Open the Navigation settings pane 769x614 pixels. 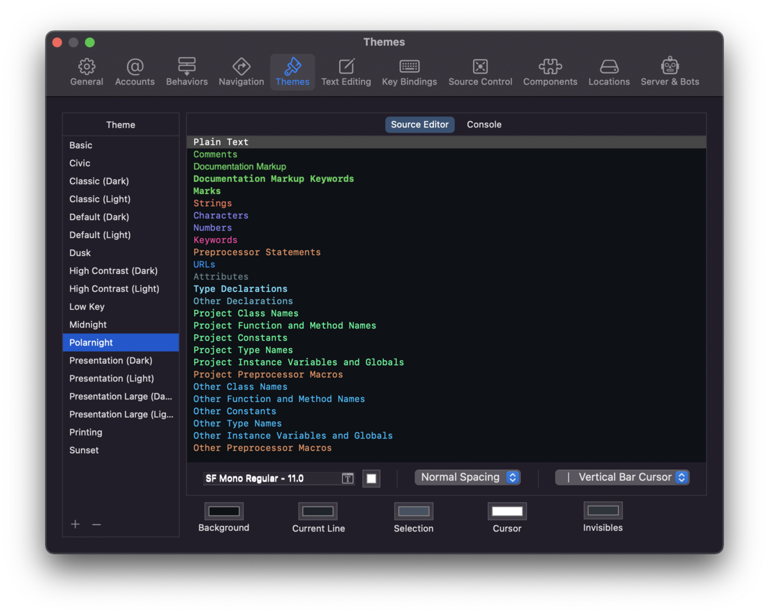tap(241, 70)
